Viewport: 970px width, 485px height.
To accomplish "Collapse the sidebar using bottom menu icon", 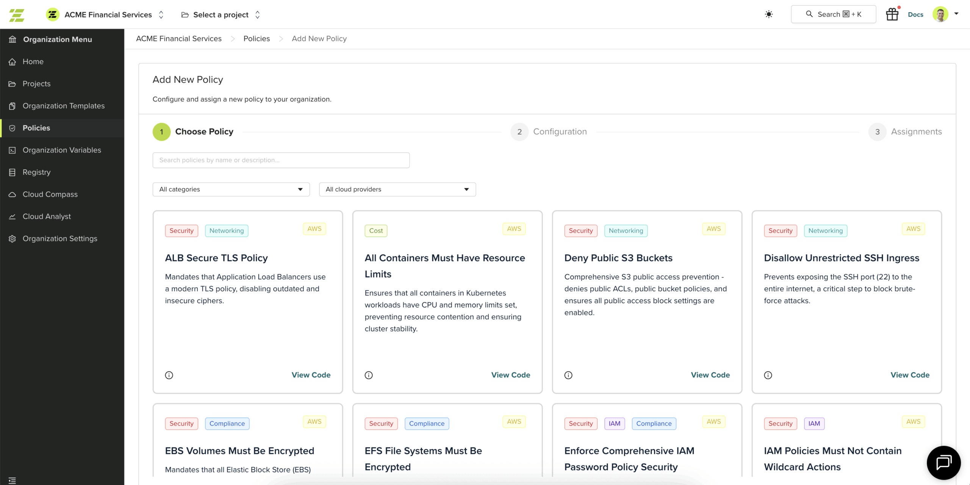I will pos(12,480).
